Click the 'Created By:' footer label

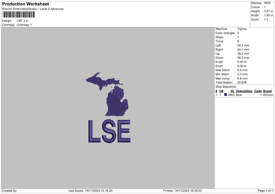tap(10, 191)
